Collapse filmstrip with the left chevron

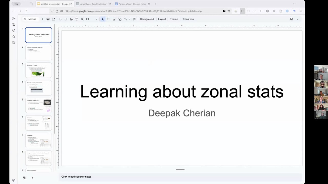coord(32,178)
